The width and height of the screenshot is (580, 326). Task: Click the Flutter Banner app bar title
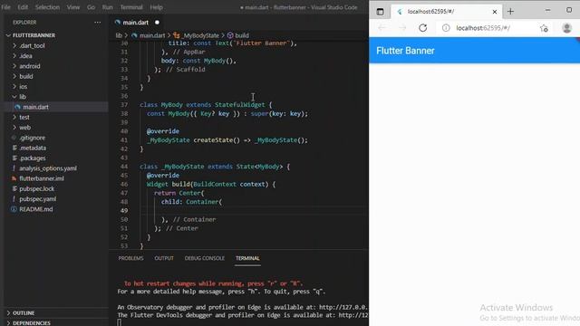405,51
